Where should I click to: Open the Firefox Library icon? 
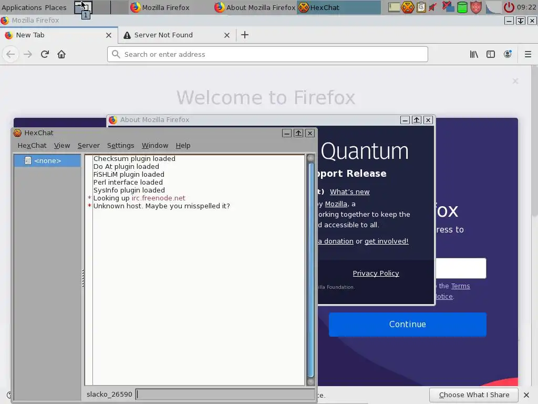coord(474,54)
